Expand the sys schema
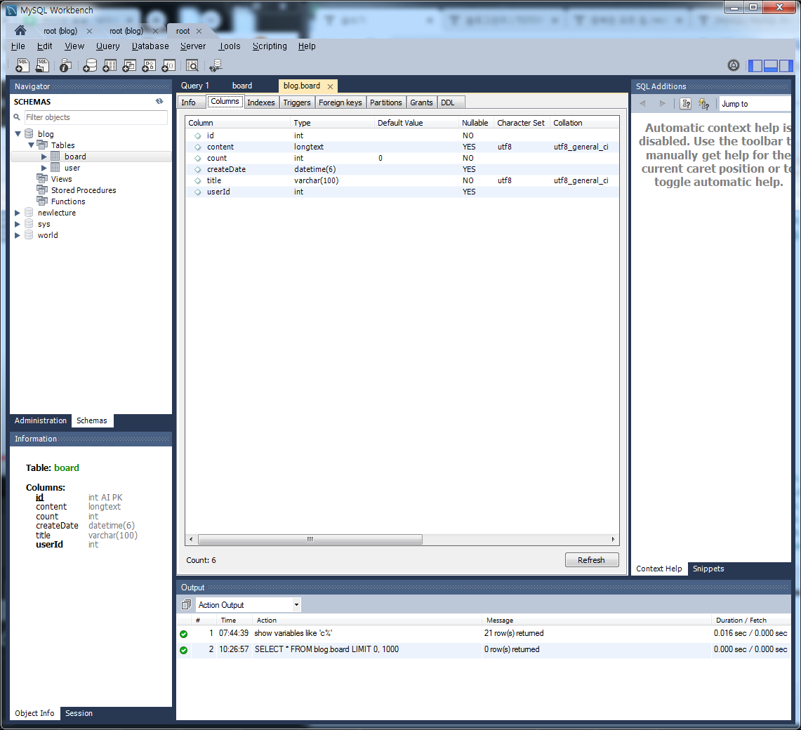 click(18, 224)
